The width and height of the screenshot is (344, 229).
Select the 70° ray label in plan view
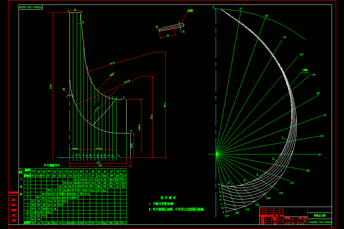coord(325,116)
